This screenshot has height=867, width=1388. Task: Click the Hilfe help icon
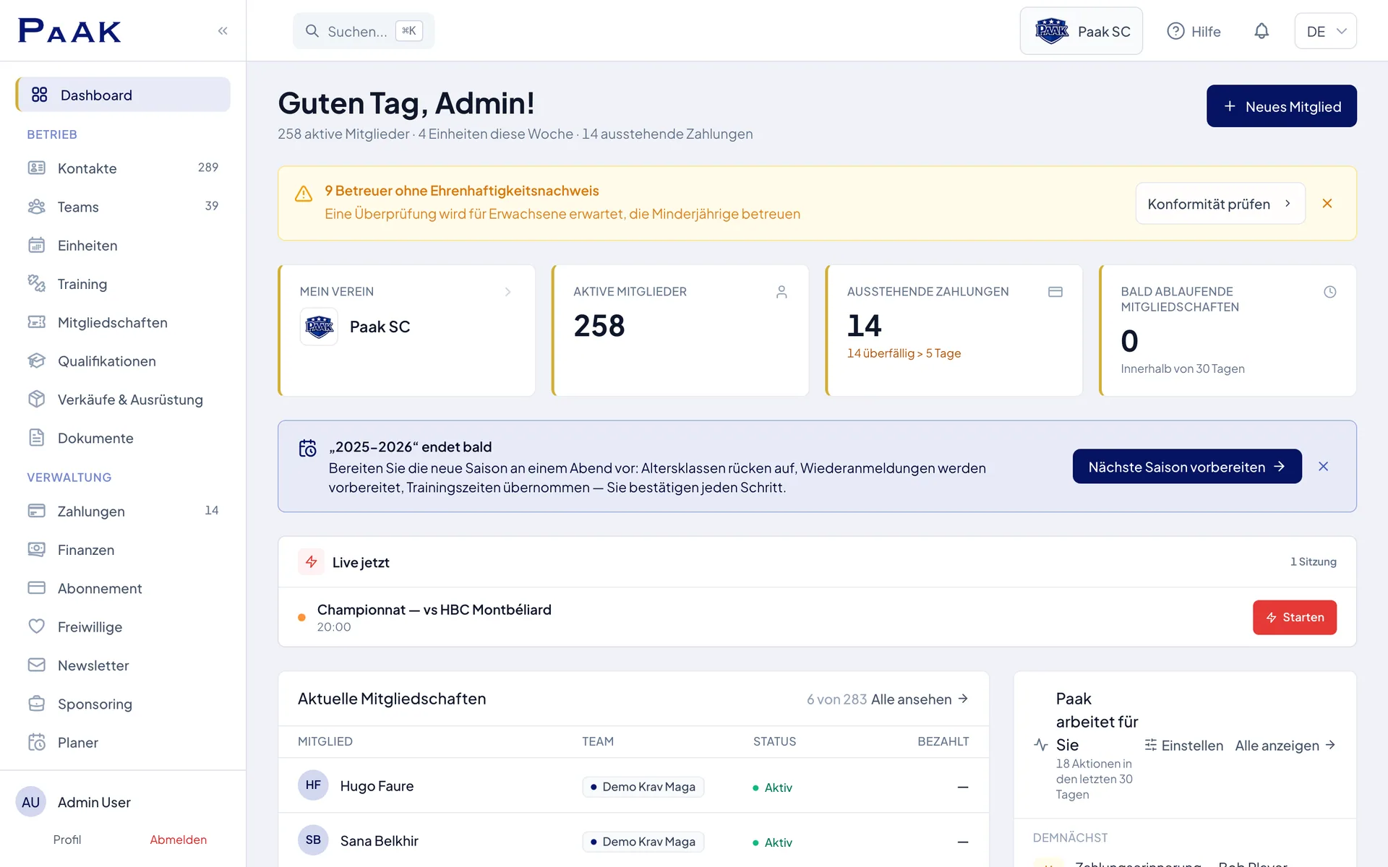(x=1175, y=31)
